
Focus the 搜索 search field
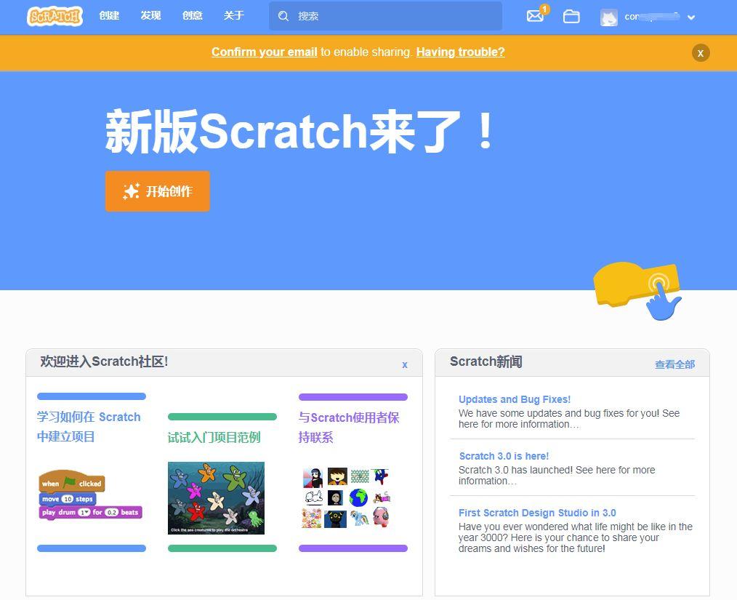point(385,17)
